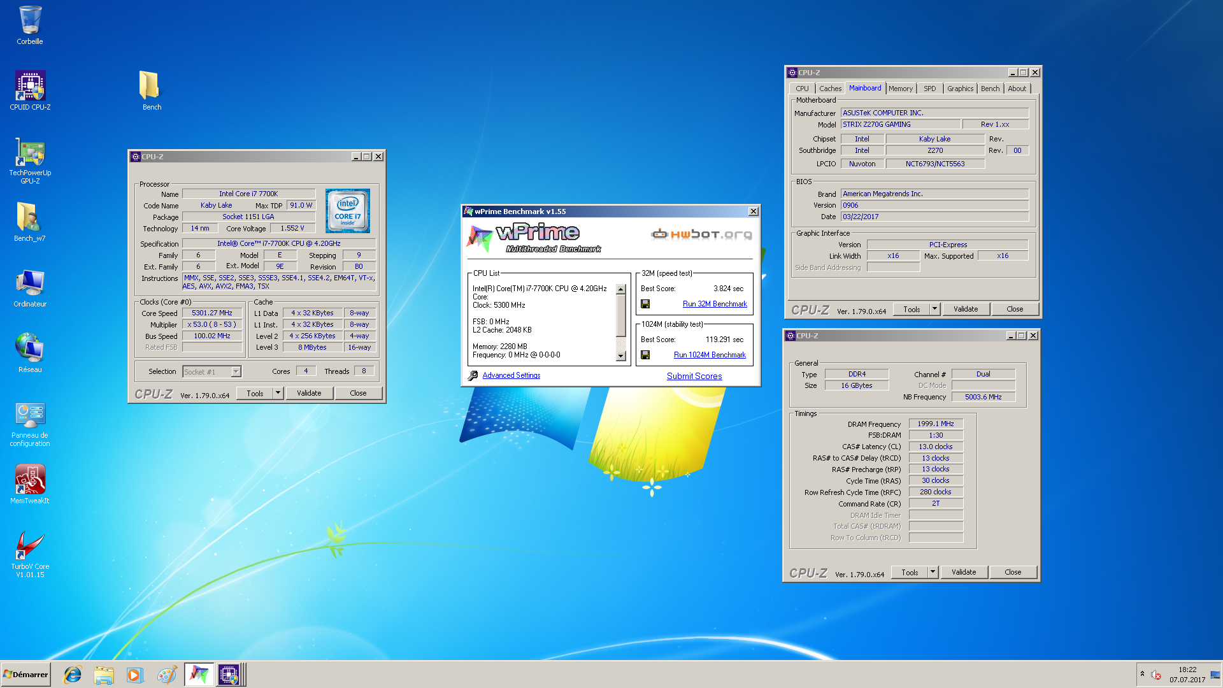Click the Intel Core i7 7700K name field

tap(248, 194)
